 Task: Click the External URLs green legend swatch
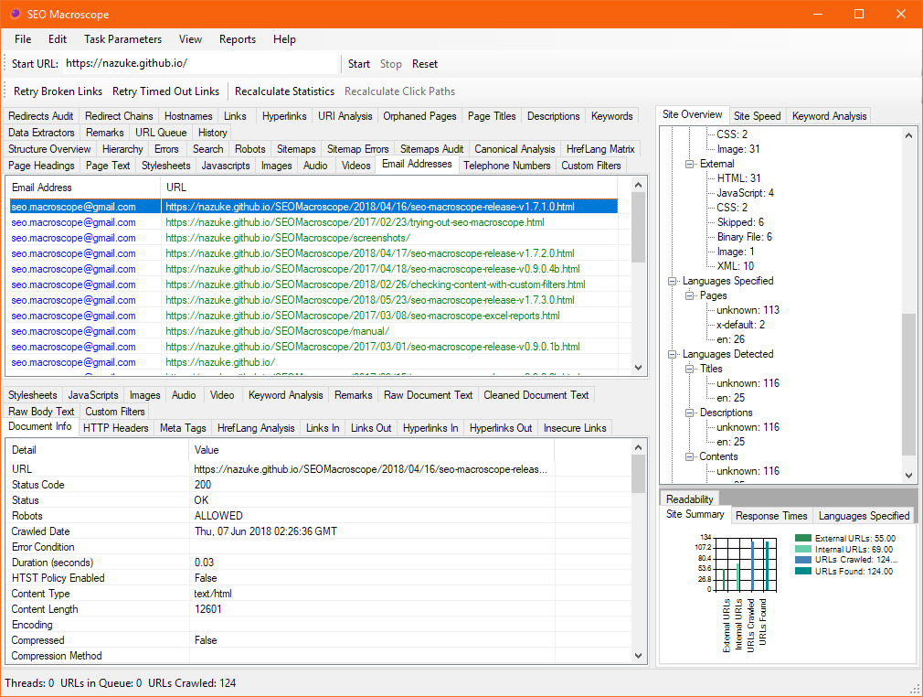tap(803, 538)
